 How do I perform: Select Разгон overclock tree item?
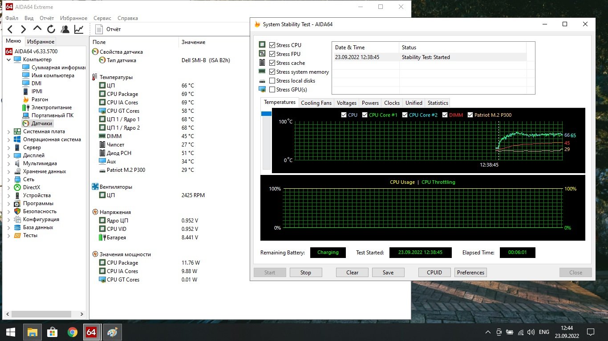(x=35, y=99)
